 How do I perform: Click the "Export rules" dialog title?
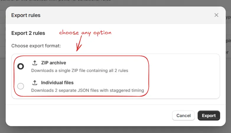point(26,15)
